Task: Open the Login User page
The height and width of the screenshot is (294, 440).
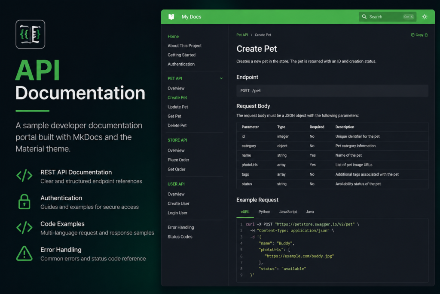Action: tap(177, 213)
